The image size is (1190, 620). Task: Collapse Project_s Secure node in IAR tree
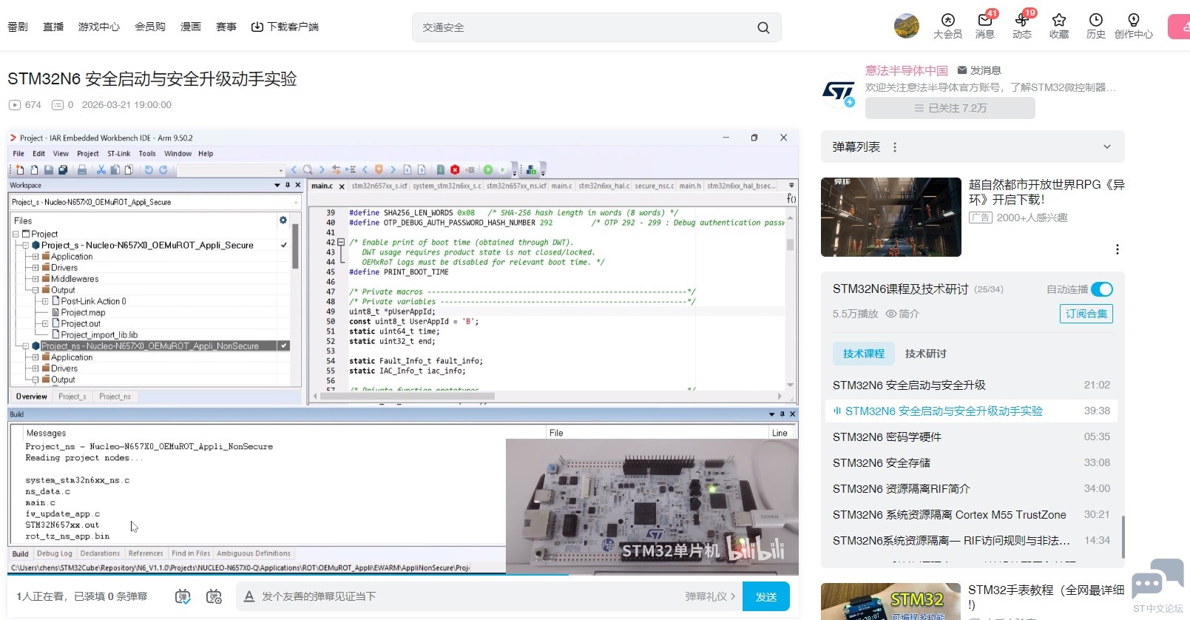[25, 245]
